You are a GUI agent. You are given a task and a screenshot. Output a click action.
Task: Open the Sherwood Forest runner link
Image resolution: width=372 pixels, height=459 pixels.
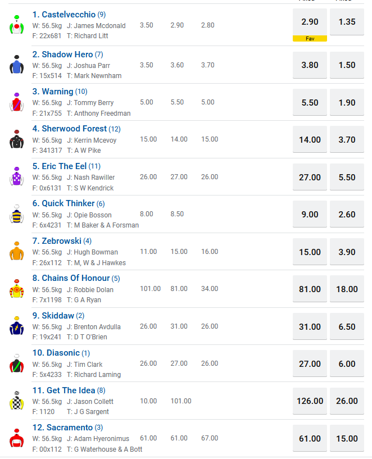pos(74,129)
